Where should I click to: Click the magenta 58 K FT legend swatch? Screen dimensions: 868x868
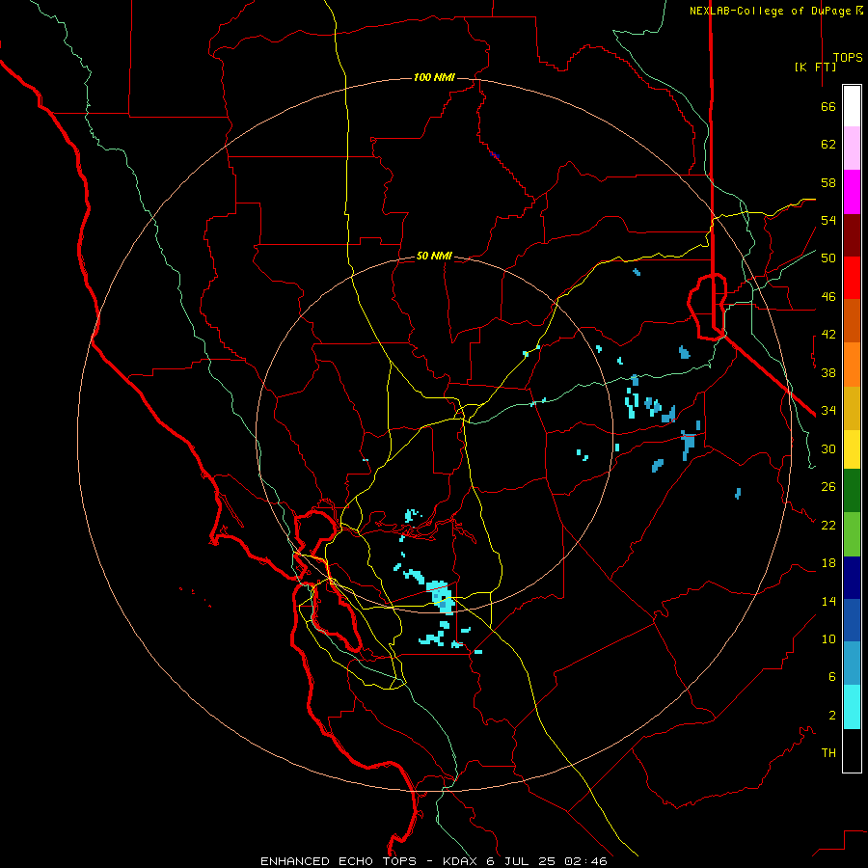coord(852,192)
